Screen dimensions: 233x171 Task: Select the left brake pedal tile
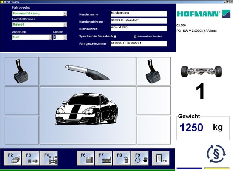click(22, 71)
